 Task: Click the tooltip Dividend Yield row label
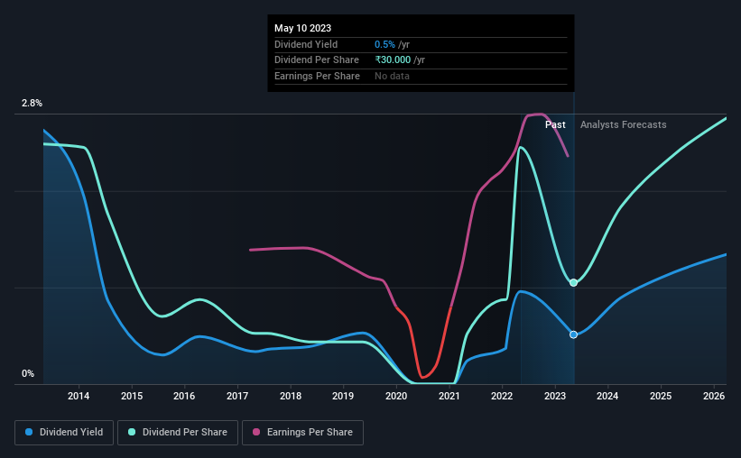coord(306,44)
